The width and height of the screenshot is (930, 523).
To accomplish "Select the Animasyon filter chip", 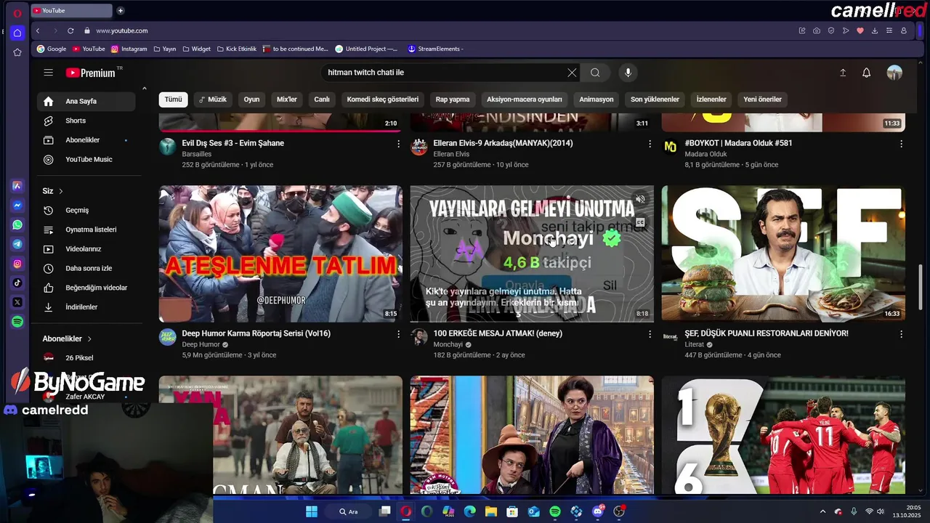I will [597, 100].
